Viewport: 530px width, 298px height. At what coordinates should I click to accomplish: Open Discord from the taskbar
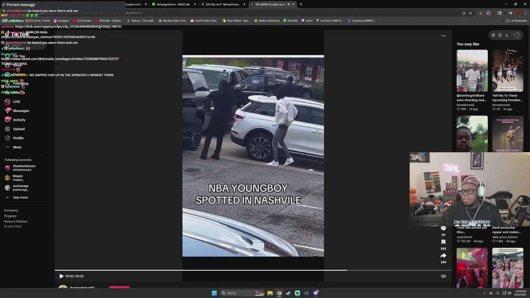click(316, 293)
